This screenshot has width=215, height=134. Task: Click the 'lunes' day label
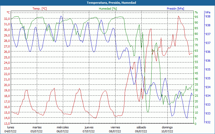click(11, 128)
